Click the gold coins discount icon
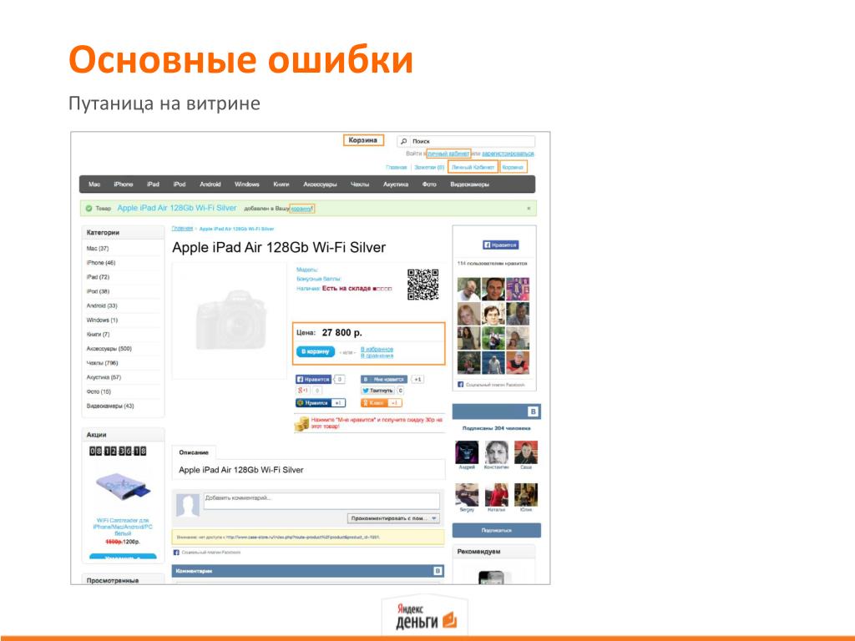Viewport: 855px width, 641px height. (x=301, y=423)
